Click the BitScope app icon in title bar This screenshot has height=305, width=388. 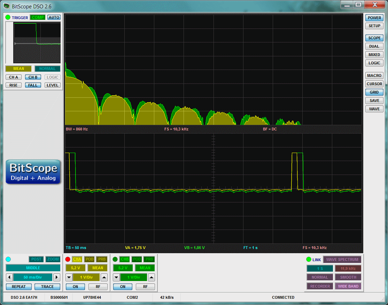6,6
